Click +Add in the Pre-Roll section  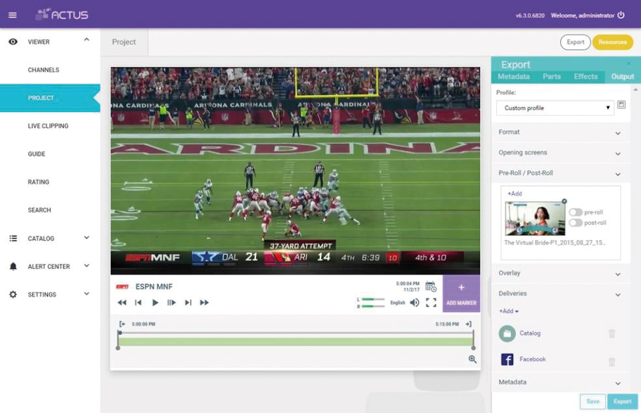[515, 193]
